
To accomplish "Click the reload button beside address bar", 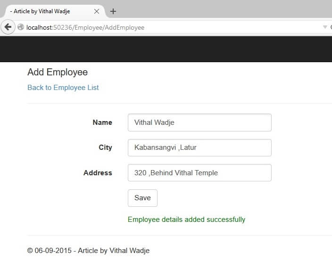I will pos(330,27).
